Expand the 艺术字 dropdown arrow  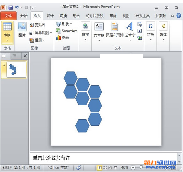pyautogui.click(x=130, y=40)
